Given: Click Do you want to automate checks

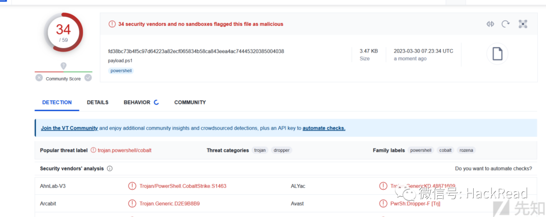Looking at the screenshot, I should pyautogui.click(x=493, y=169).
